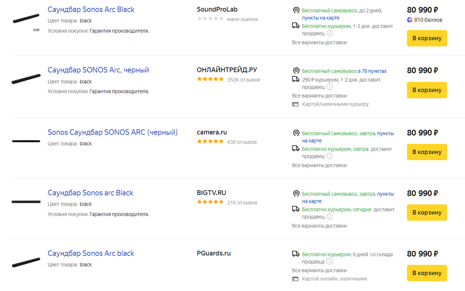This screenshot has width=465, height=291.
Task: Add SoundProLab Sonos Arc to cart
Action: pos(427,38)
